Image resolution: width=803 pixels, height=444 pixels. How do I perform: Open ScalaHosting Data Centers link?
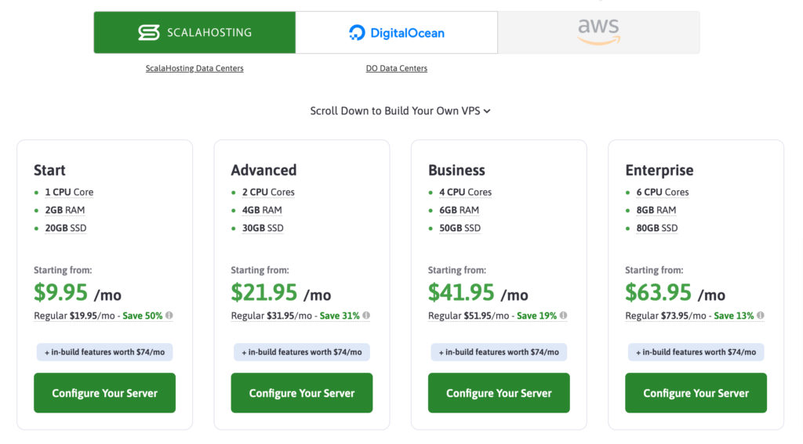[194, 68]
